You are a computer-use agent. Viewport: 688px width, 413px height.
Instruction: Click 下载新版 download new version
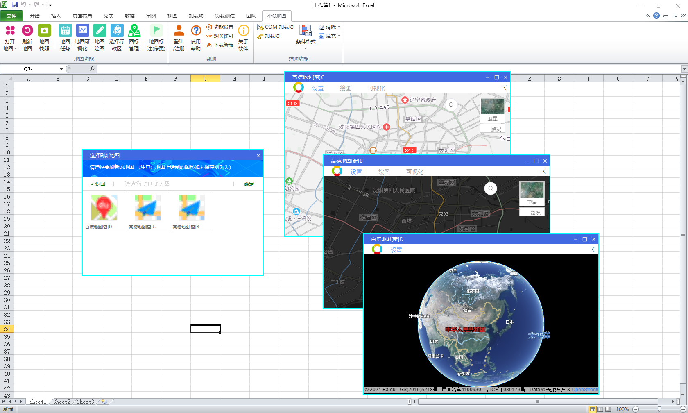click(x=220, y=45)
